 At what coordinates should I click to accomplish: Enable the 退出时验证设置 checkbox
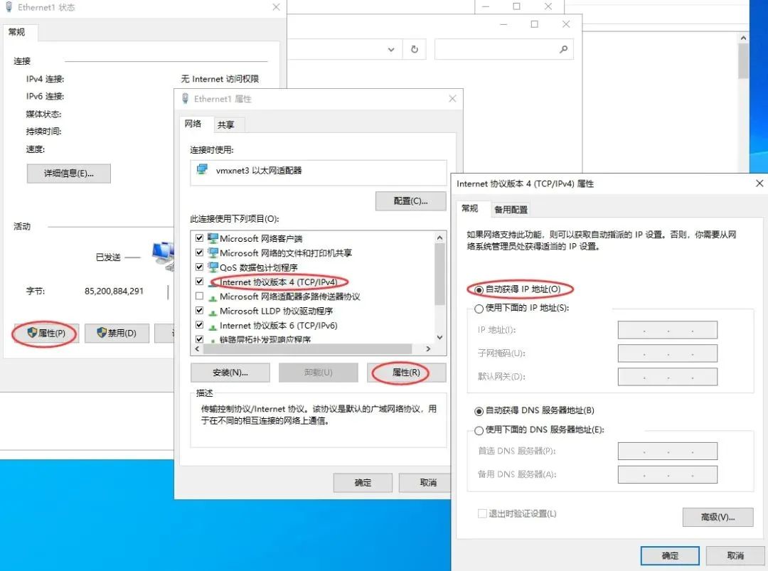coord(481,513)
